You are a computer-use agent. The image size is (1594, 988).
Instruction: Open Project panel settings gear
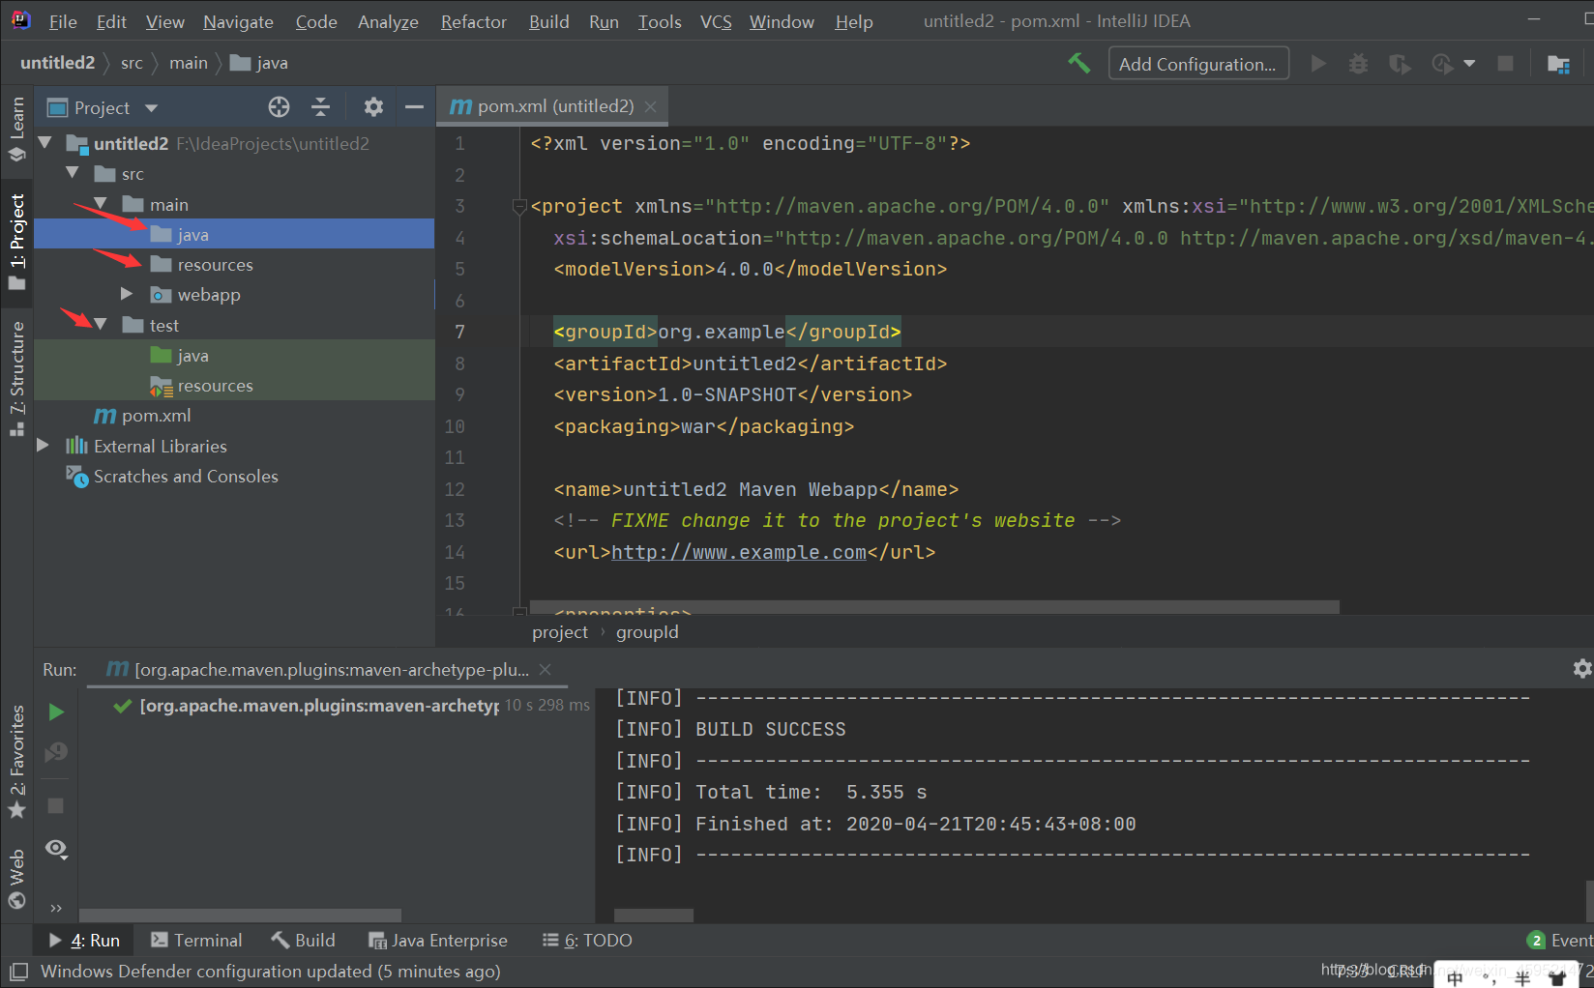[373, 107]
